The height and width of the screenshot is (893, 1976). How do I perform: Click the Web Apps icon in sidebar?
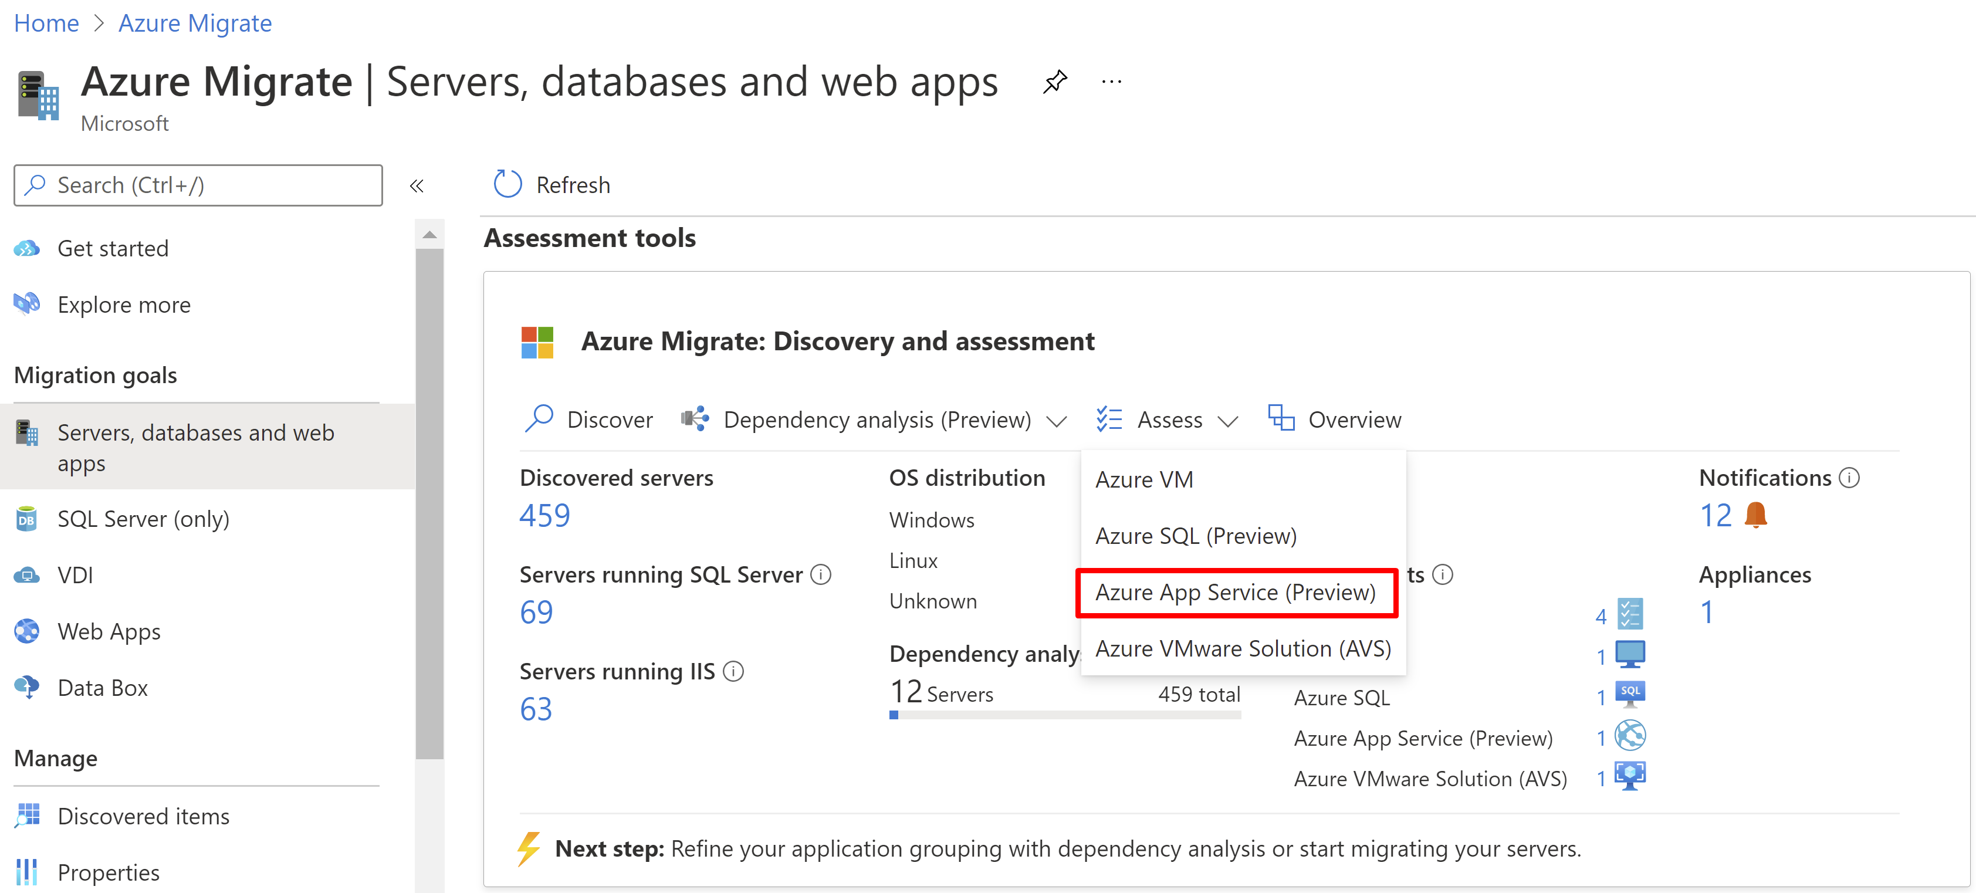pos(25,631)
